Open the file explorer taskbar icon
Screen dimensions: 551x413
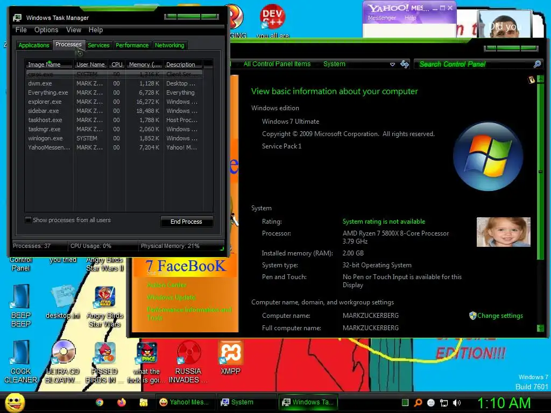143,402
